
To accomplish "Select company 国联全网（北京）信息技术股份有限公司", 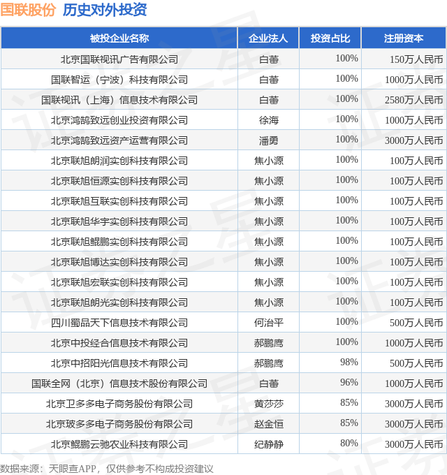I will tap(119, 383).
